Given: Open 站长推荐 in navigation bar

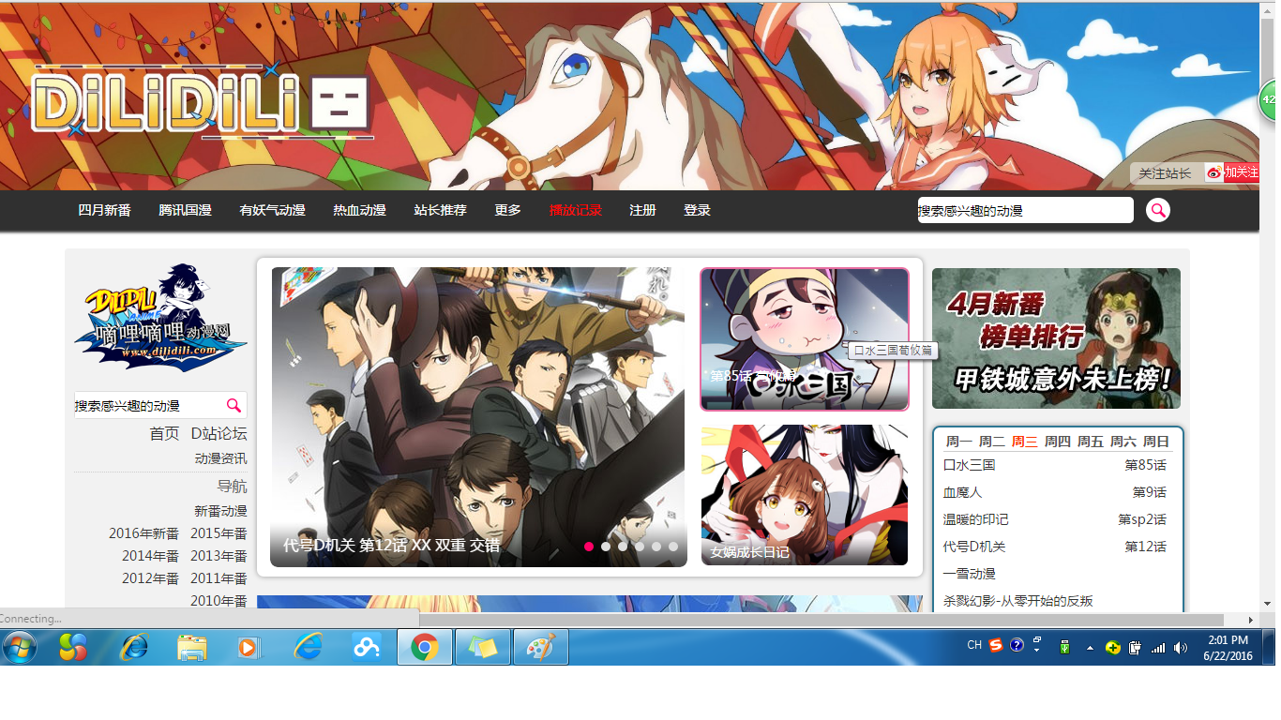Looking at the screenshot, I should tap(440, 210).
